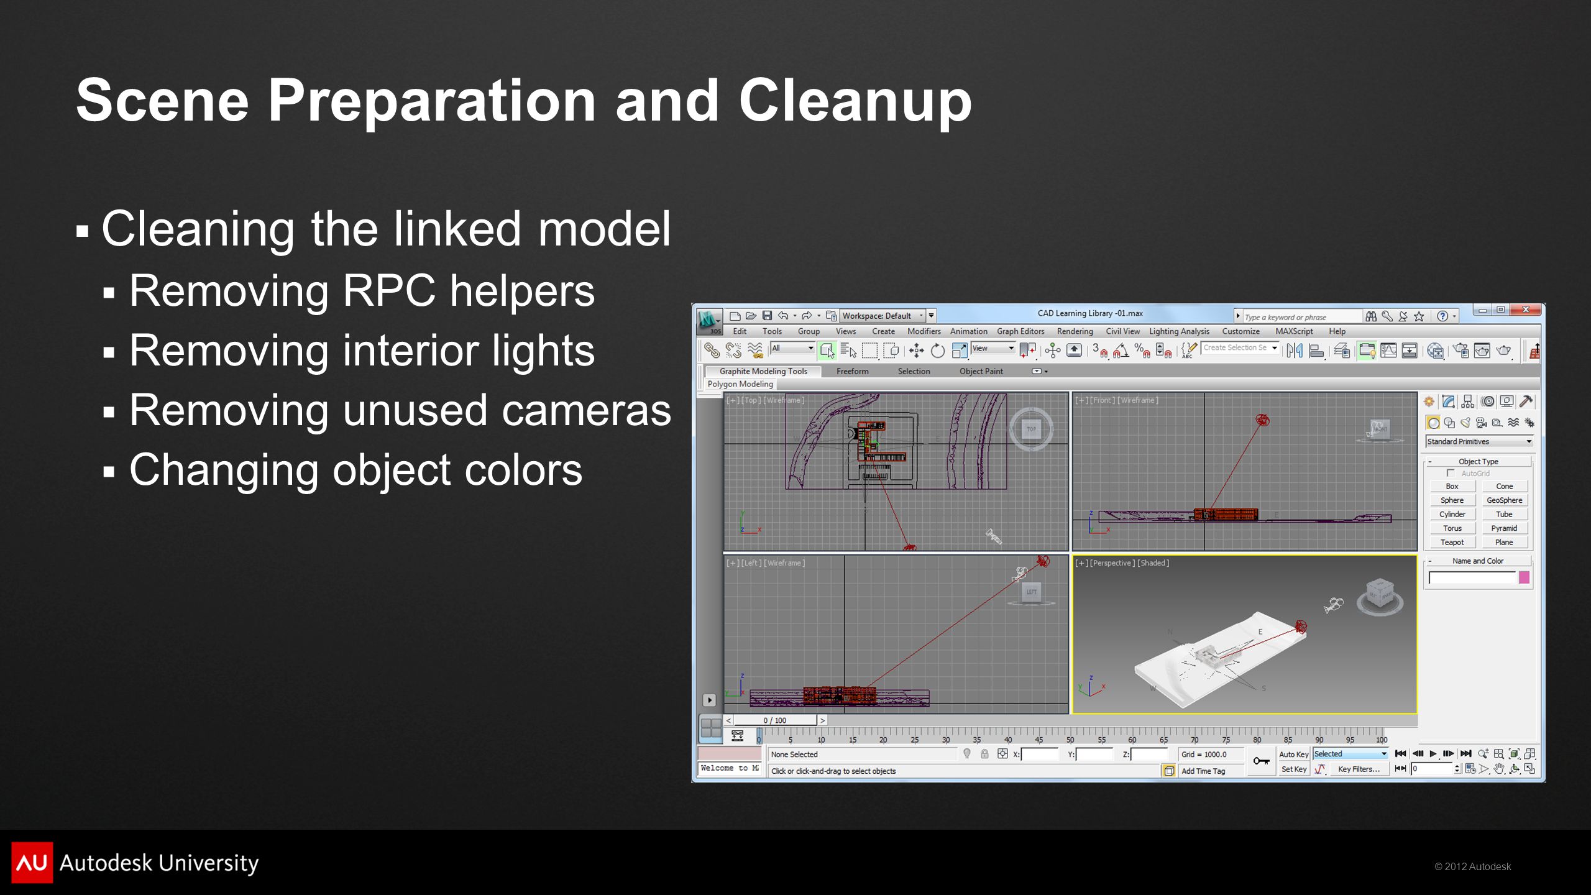Select the Lights category in Create panel
This screenshot has width=1591, height=895.
(x=1465, y=423)
